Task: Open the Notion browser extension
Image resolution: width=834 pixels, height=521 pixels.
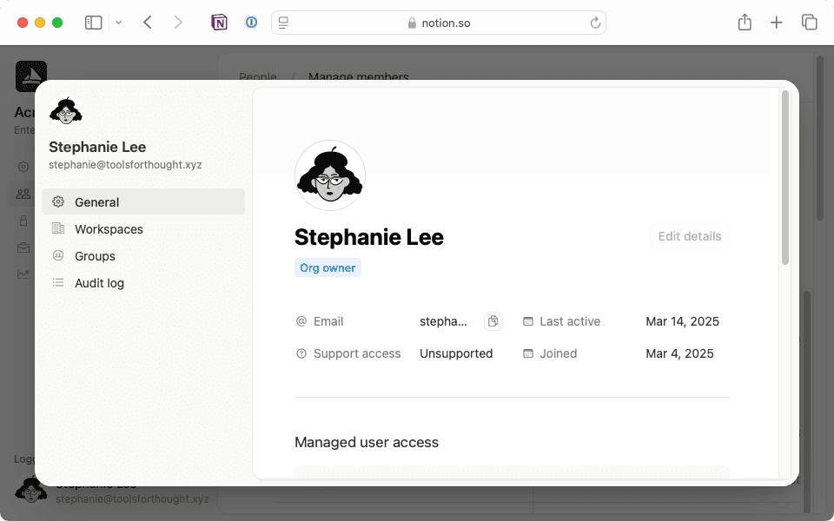Action: pos(220,23)
